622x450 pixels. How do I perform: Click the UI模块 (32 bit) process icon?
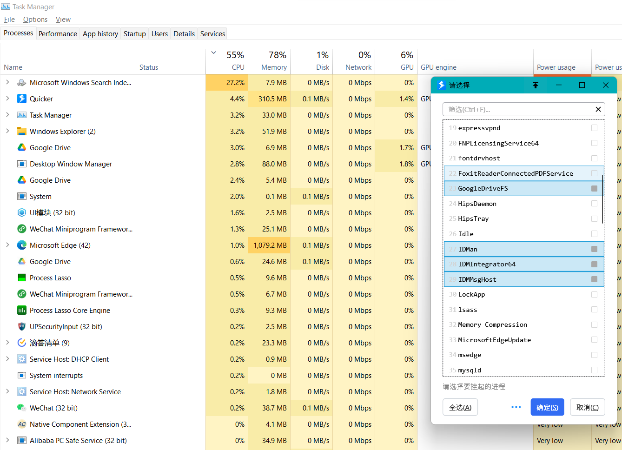[x=22, y=213]
